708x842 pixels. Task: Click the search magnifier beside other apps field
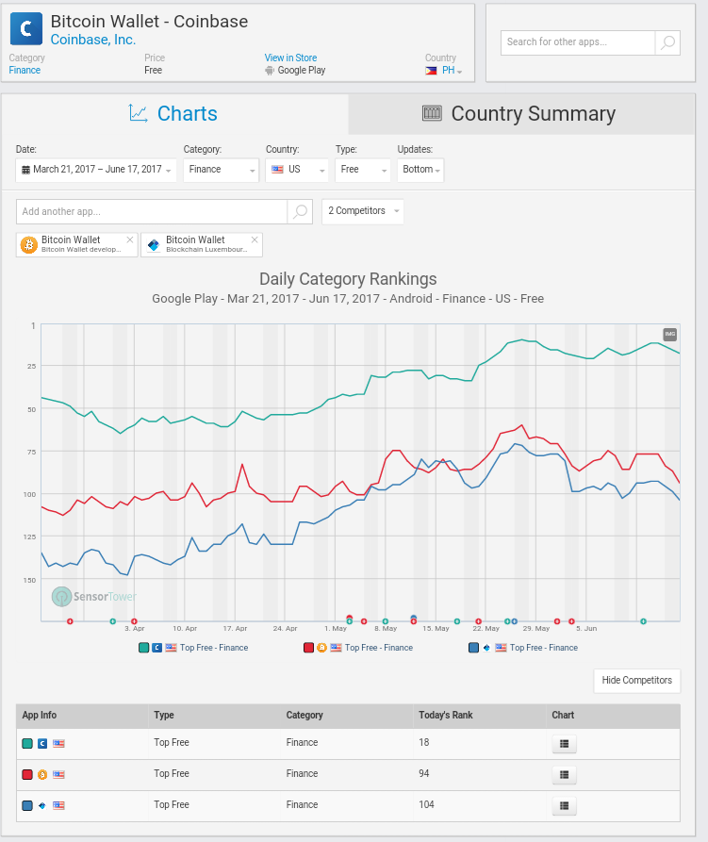pos(667,42)
